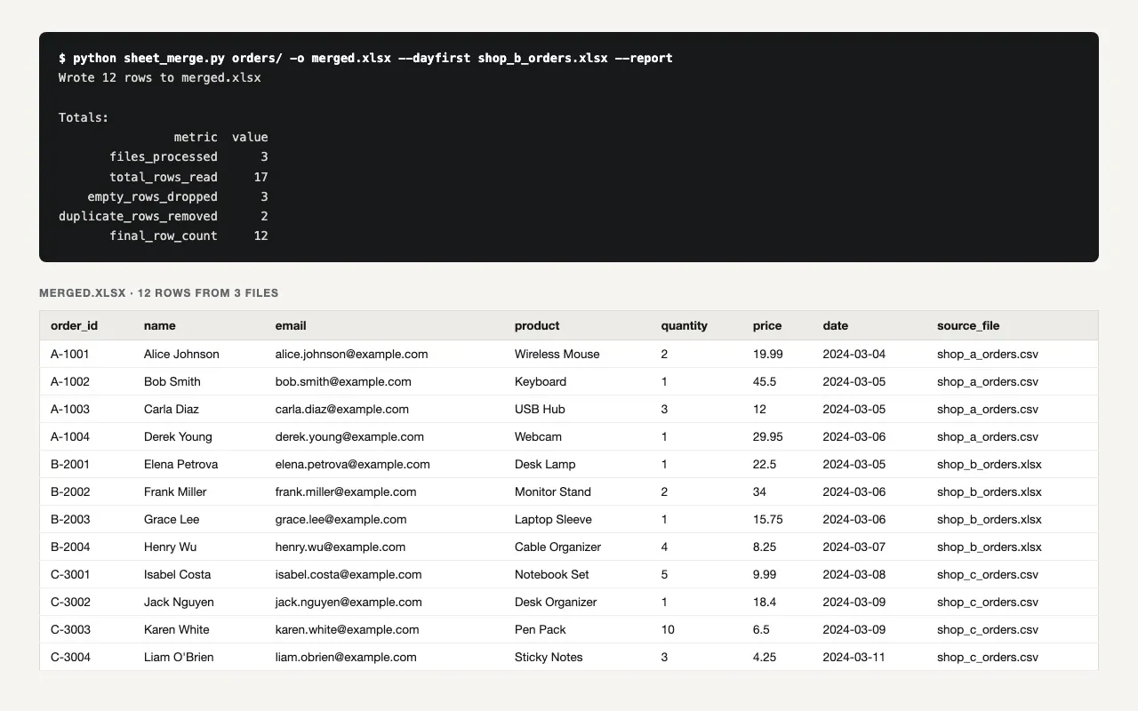Screen dimensions: 1138x711
Task: Click the Desk Organizer product cell
Action: click(x=556, y=602)
